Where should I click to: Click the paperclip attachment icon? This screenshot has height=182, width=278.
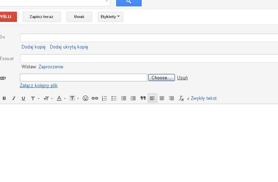[x=3, y=78]
